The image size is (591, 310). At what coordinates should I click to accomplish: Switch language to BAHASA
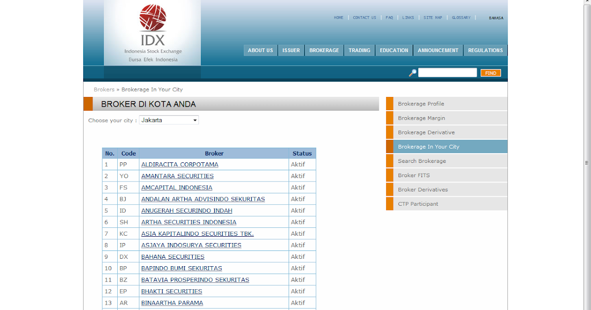coord(496,18)
